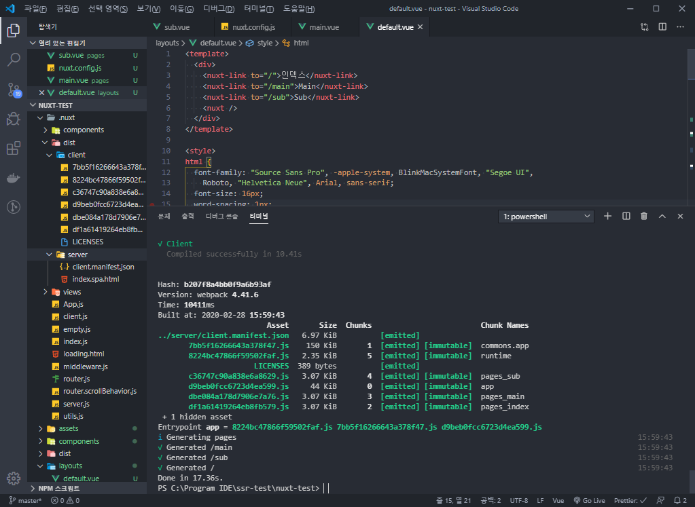695x507 pixels.
Task: Click the editor minimap scrollbar
Action: 691,64
